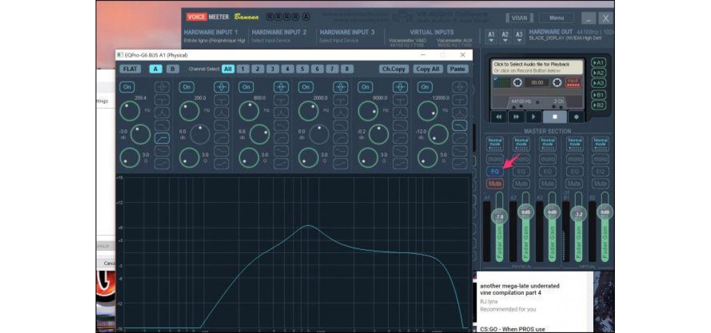Screen dimensions: 711x333
Task: Select the band-pass filter shape for the 200 Hz band
Action: click(x=221, y=112)
